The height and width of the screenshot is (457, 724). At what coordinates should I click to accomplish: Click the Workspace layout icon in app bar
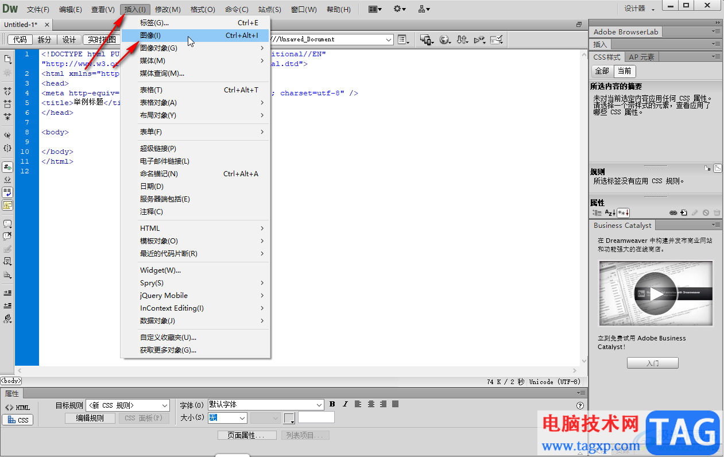pyautogui.click(x=375, y=9)
